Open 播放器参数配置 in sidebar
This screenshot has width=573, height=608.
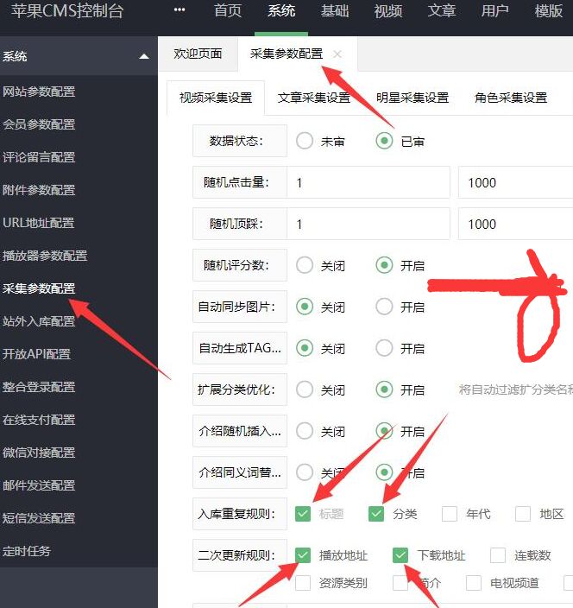[45, 256]
